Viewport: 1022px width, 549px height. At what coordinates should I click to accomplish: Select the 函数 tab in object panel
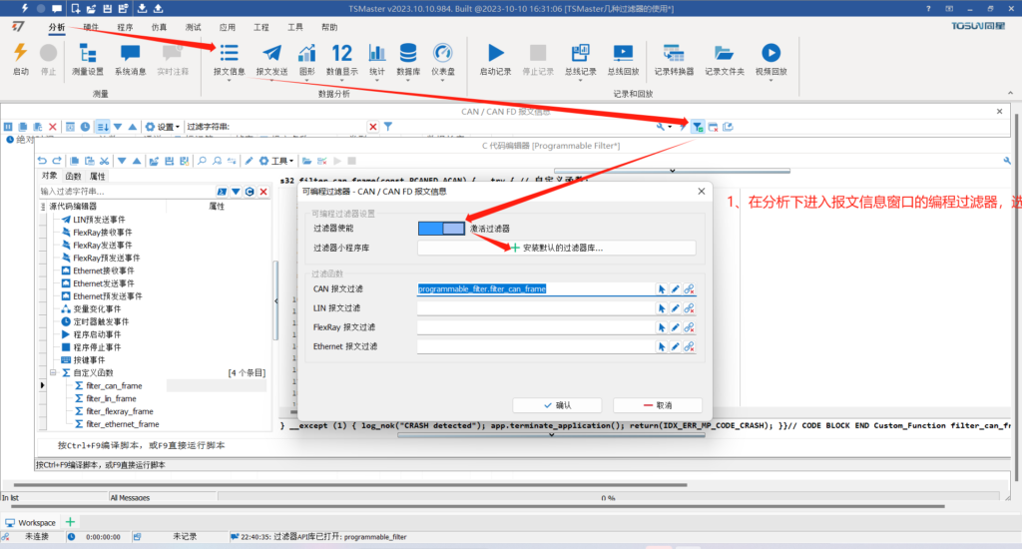point(74,177)
